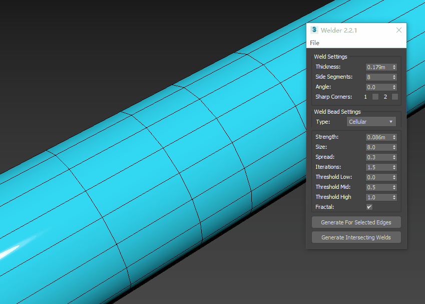Enable Sharp Corners checkbox 2

tap(395, 97)
